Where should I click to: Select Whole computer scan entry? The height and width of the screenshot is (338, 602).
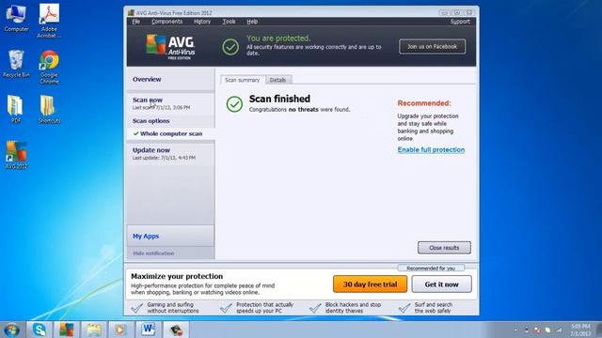pyautogui.click(x=170, y=133)
